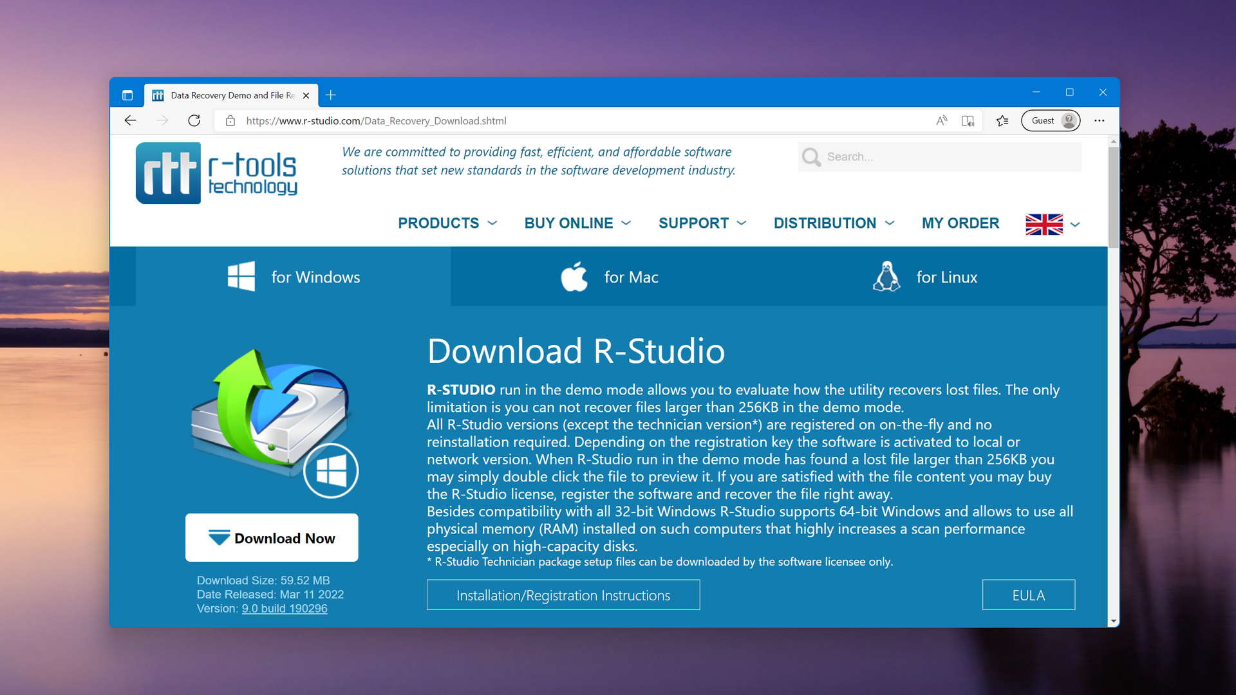Click the address bar URL

point(376,120)
